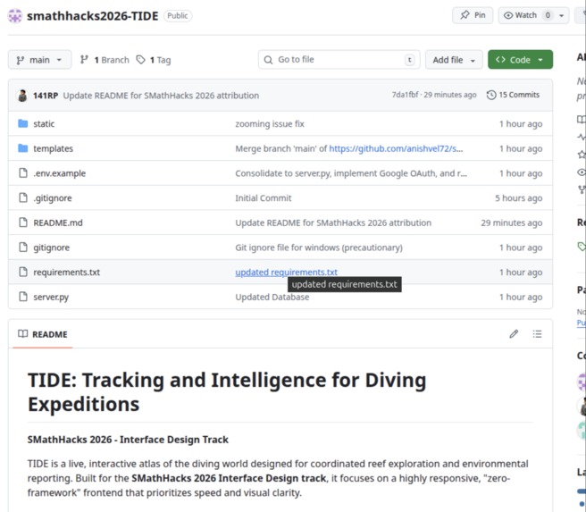The image size is (586, 512).
Task: Click the TIDE README main heading
Action: (227, 392)
